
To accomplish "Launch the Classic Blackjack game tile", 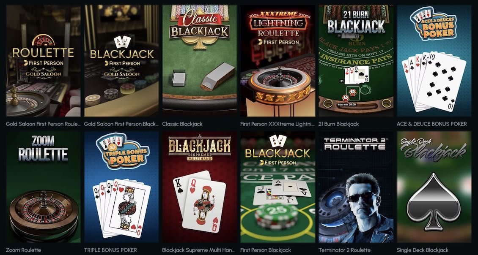I will tap(199, 60).
